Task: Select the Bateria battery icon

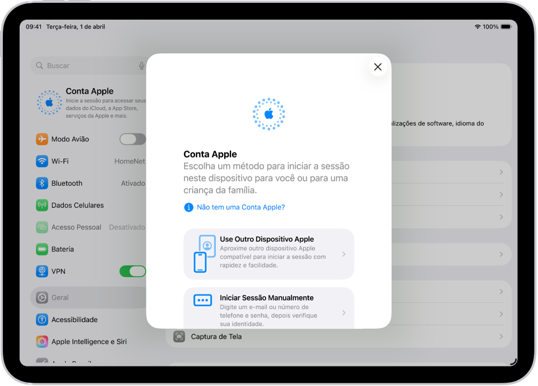Action: point(41,249)
